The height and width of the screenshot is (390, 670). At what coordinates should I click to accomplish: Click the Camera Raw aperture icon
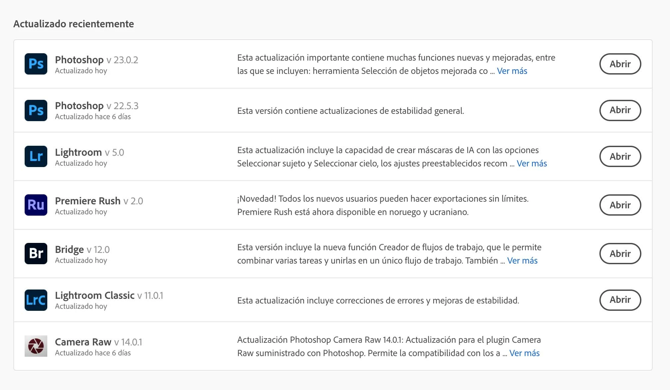(36, 346)
